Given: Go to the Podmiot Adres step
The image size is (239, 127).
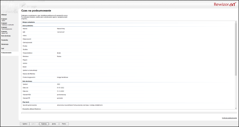Looking at the screenshot, I should [x=4, y=20].
